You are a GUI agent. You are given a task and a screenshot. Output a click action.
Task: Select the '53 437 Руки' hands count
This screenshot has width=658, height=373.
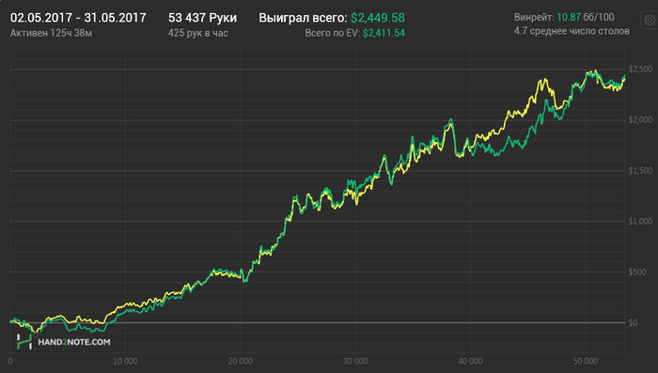[202, 18]
